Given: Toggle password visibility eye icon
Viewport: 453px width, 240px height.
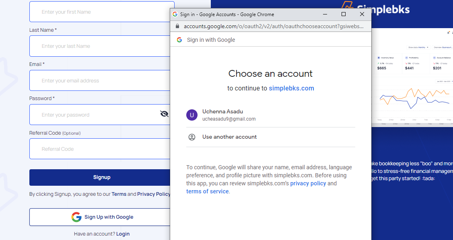Looking at the screenshot, I should 164,114.
